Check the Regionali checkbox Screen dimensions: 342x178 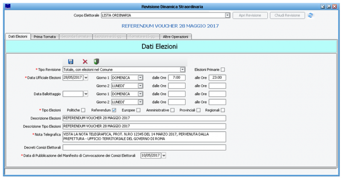[223, 110]
